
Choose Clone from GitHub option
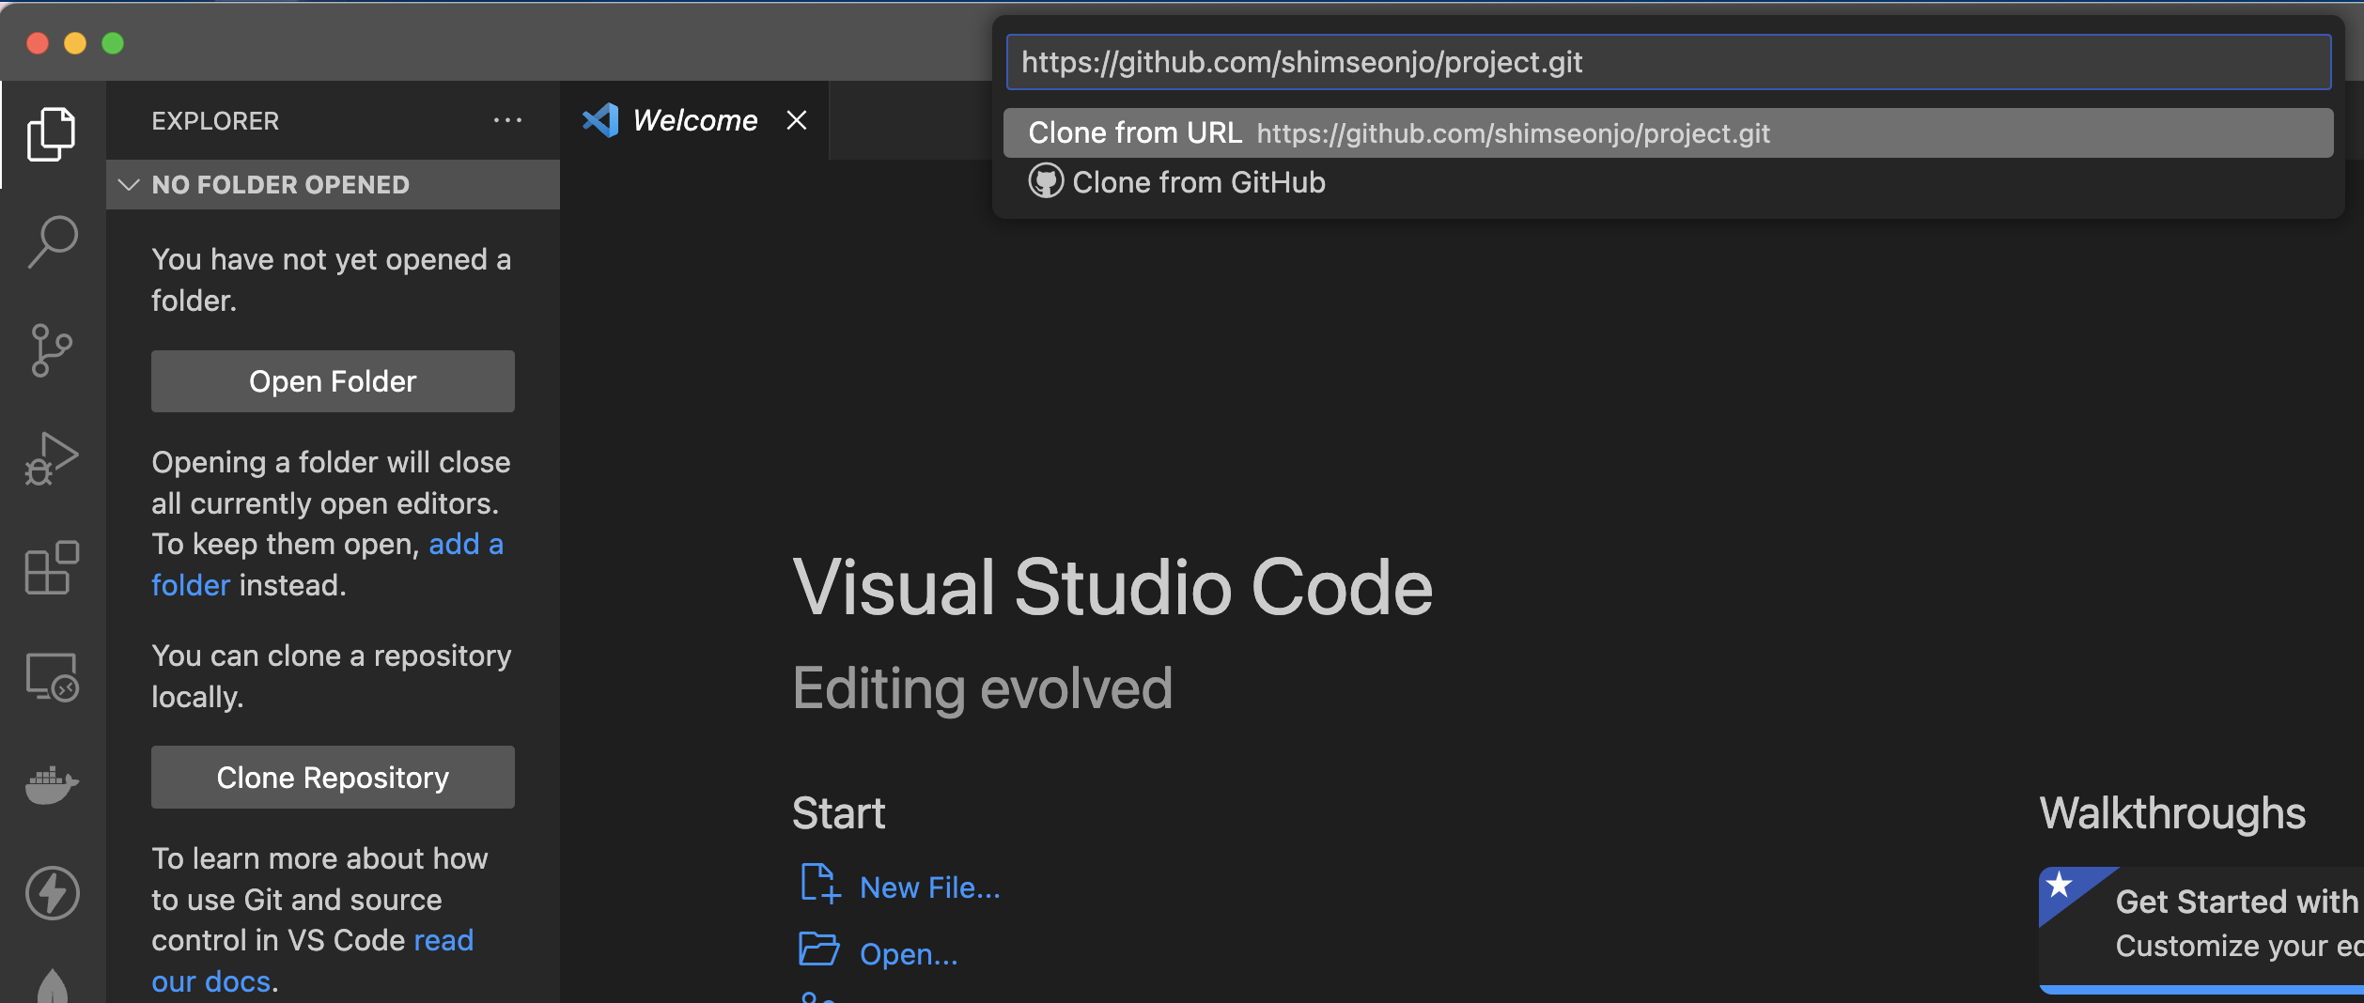pyautogui.click(x=1197, y=182)
